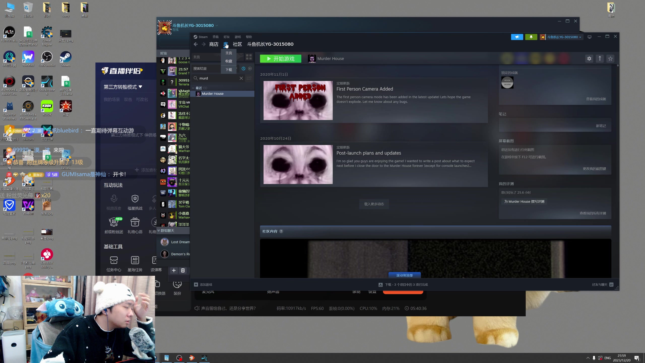Click the 载入更多动态 button
645x363 pixels.
coord(374,204)
